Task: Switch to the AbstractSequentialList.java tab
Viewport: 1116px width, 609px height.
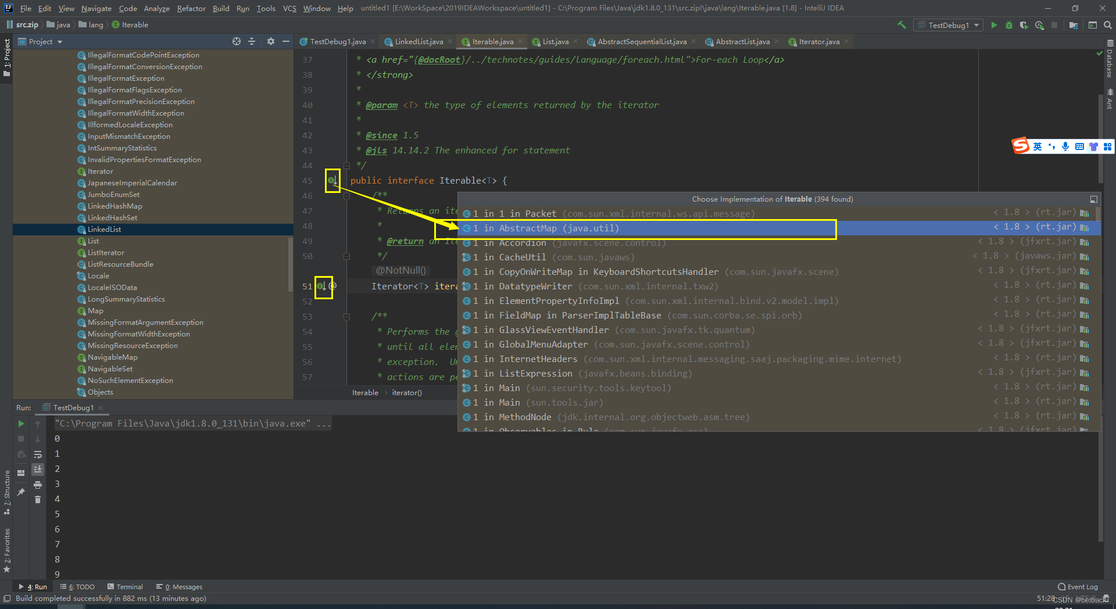Action: (642, 42)
